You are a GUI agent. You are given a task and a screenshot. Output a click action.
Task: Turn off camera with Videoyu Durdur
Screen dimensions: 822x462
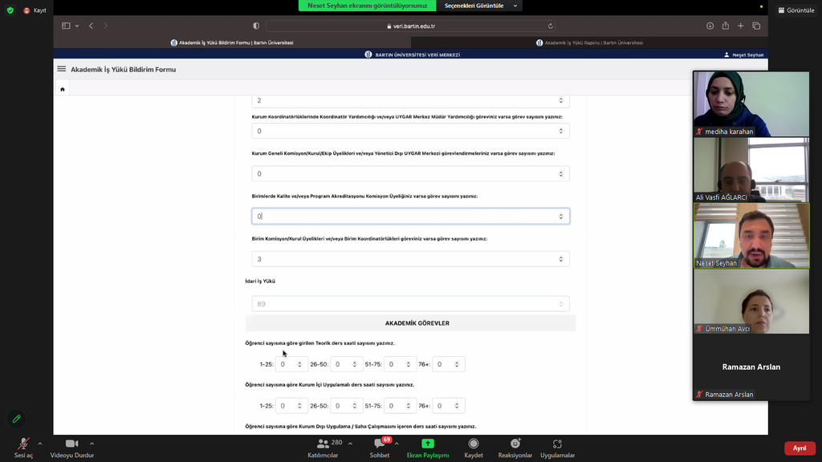(71, 444)
